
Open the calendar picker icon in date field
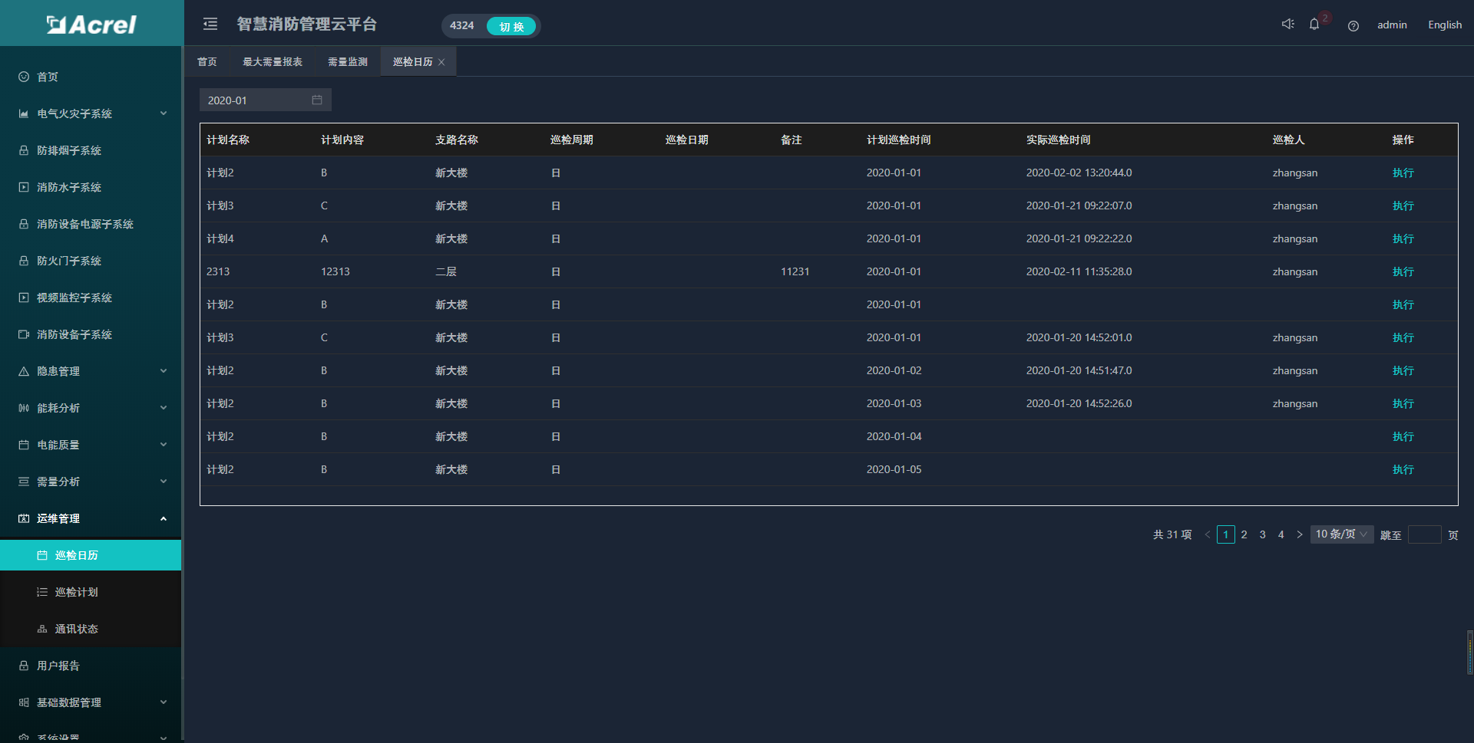317,100
